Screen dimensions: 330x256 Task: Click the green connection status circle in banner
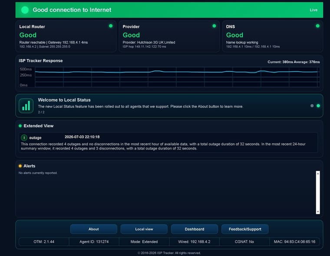pyautogui.click(x=25, y=10)
